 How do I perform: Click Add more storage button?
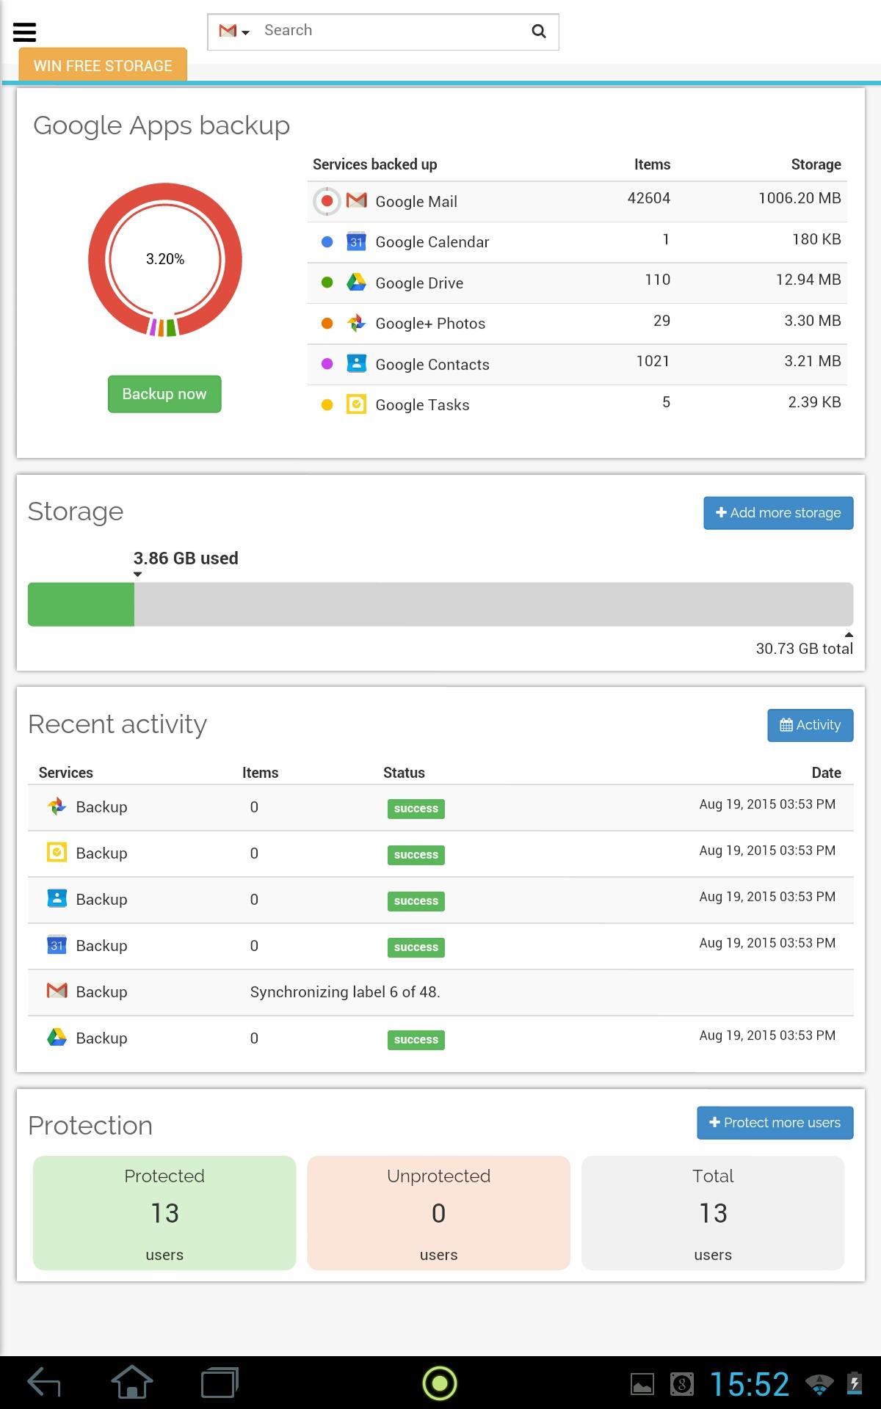coord(778,513)
